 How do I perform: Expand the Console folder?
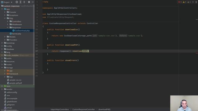pyautogui.click(x=5, y=12)
